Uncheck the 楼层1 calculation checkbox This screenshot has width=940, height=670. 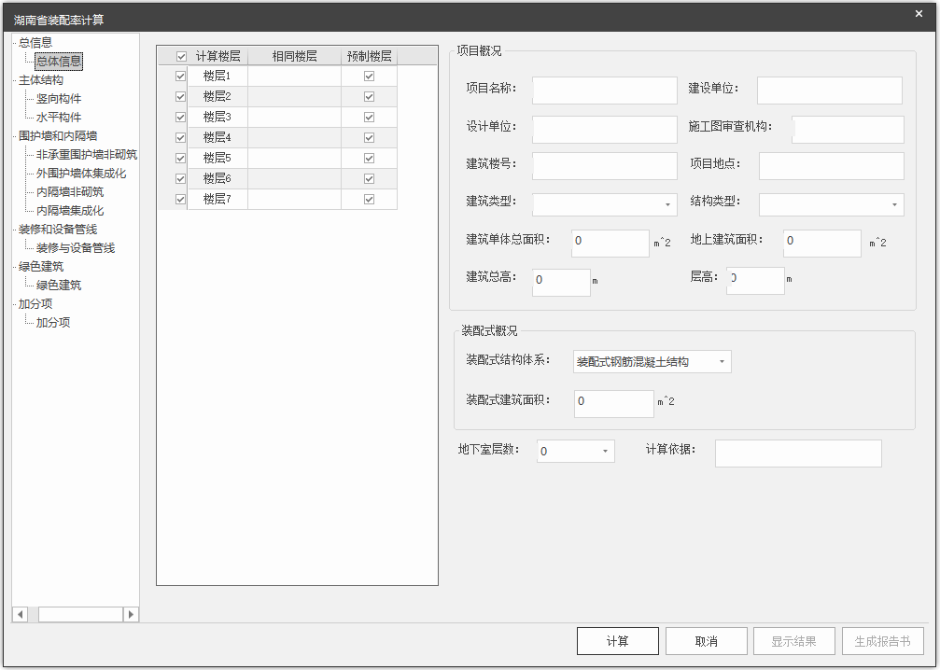click(181, 76)
